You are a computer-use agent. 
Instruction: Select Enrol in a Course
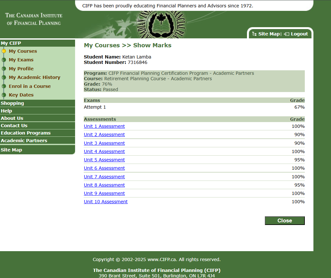[30, 86]
